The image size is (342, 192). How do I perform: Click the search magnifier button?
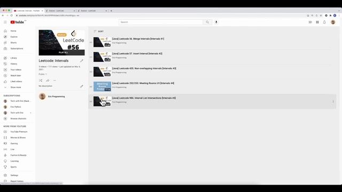coord(207,22)
